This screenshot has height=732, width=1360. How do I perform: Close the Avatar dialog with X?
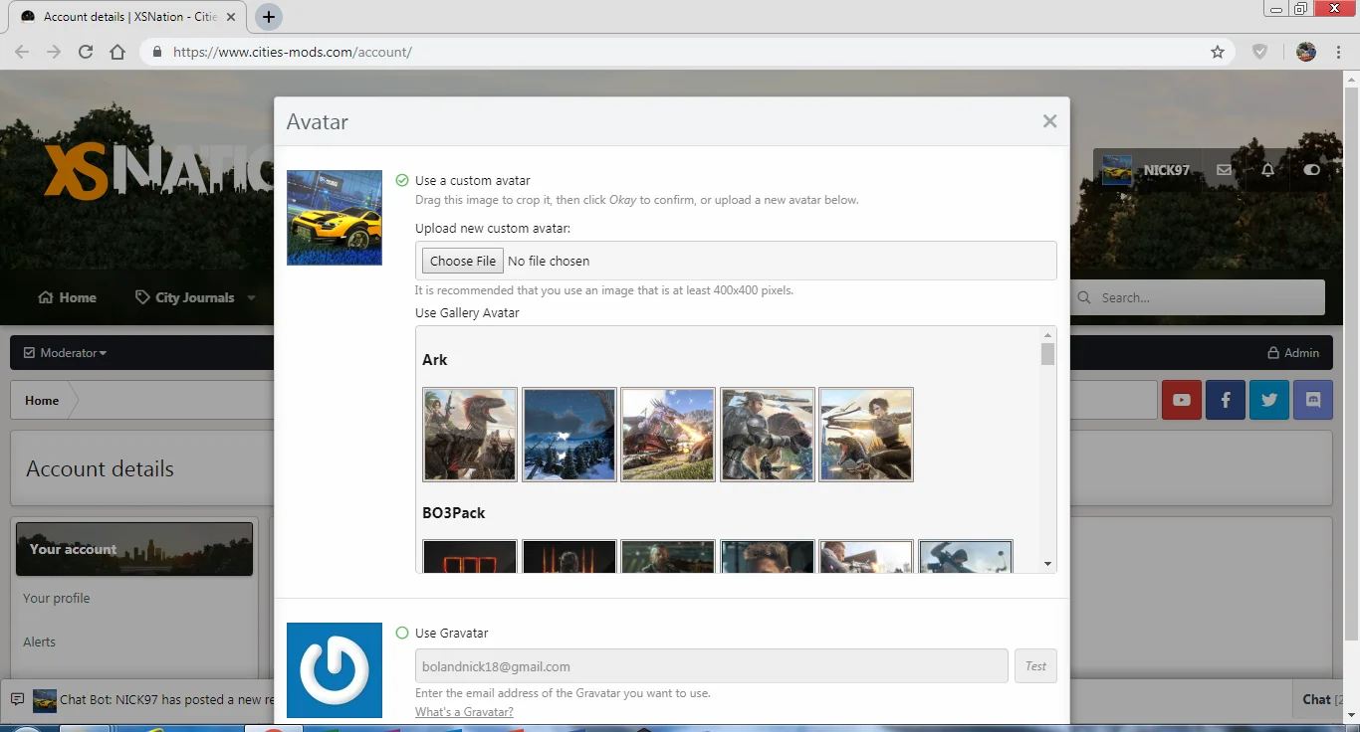coord(1049,121)
